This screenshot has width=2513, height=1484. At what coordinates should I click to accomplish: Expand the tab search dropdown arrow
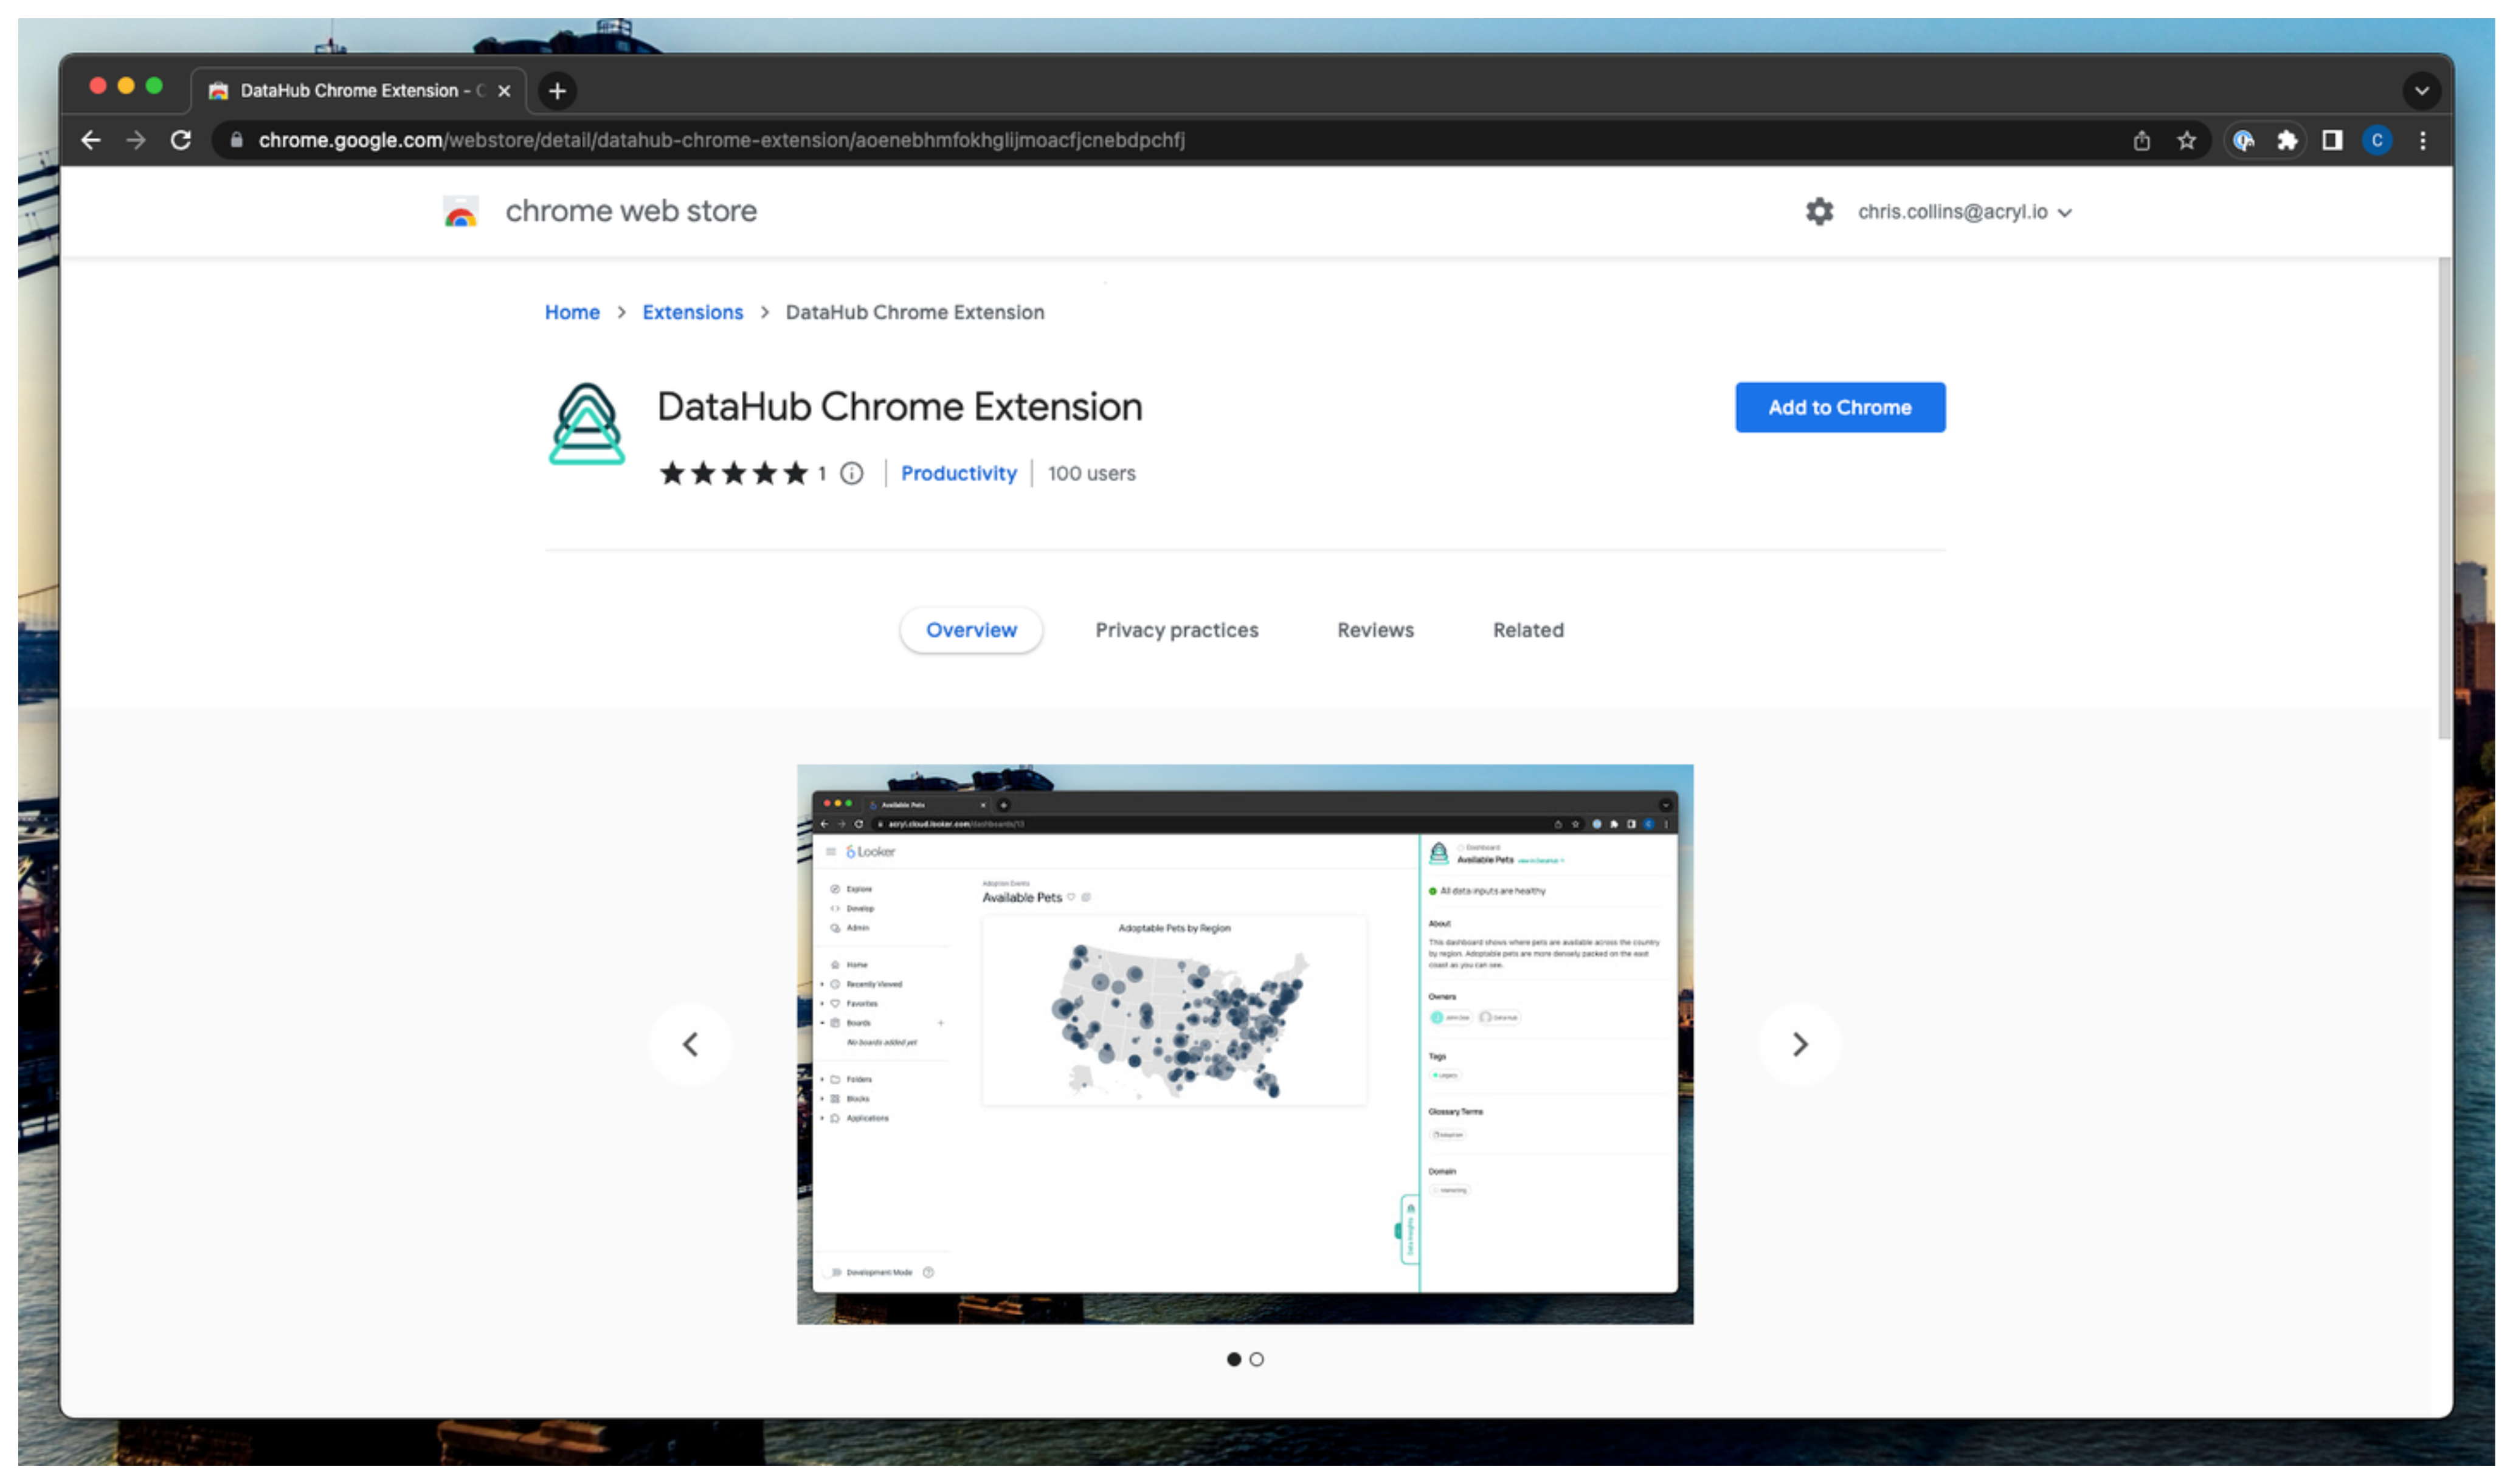click(x=2421, y=91)
